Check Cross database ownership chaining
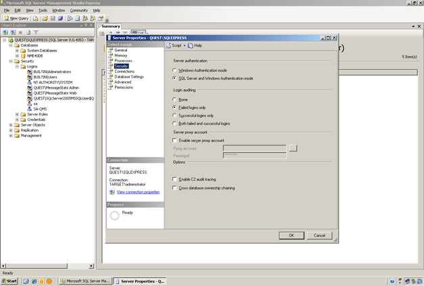424x286 pixels. pos(174,188)
